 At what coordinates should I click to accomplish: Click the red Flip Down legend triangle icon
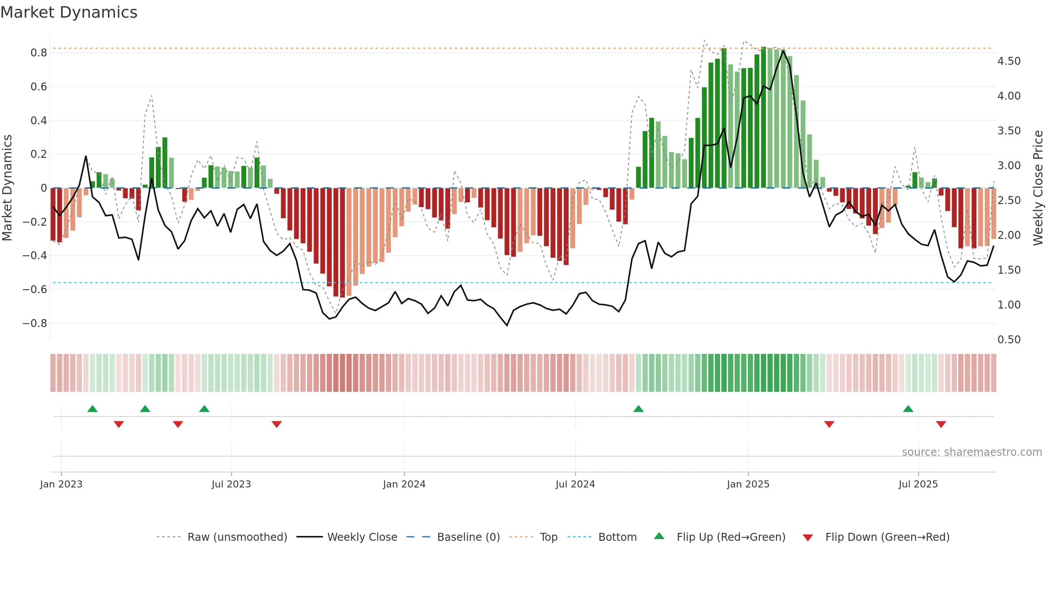[808, 538]
